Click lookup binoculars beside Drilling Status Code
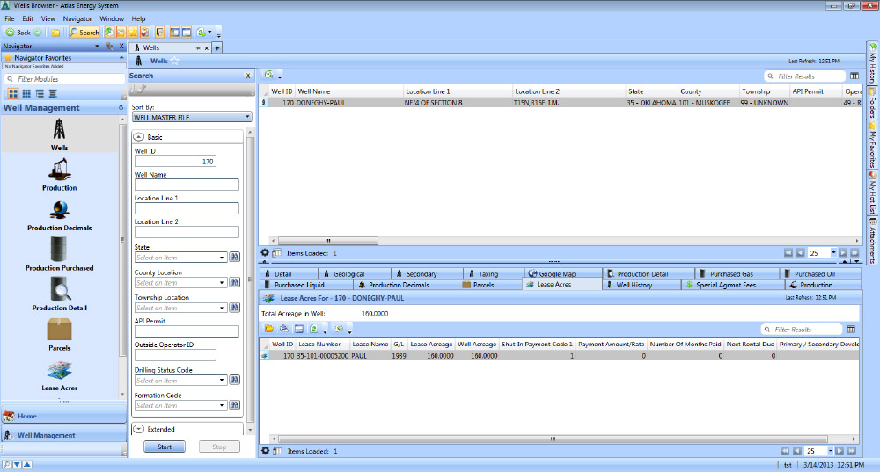This screenshot has height=472, width=880. pyautogui.click(x=235, y=380)
